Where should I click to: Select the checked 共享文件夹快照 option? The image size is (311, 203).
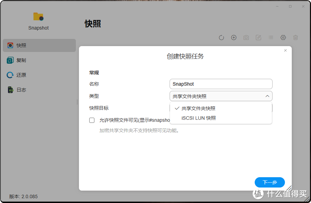(198, 108)
